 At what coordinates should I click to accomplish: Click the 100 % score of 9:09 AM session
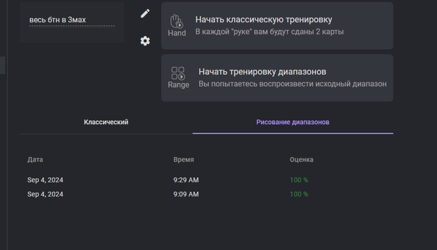click(x=299, y=195)
